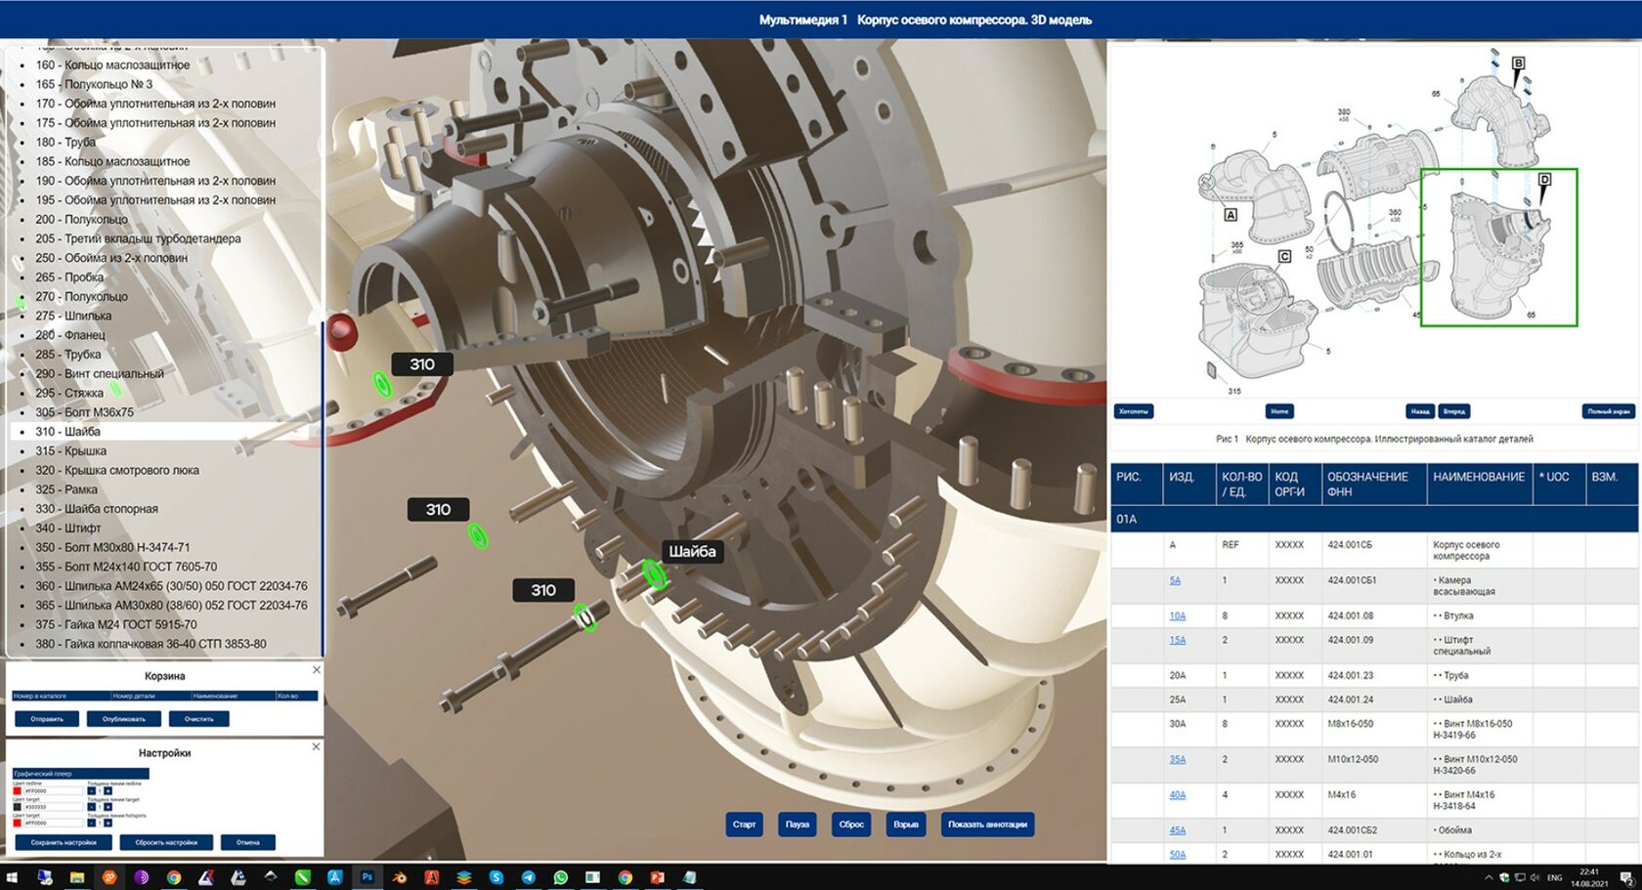Image resolution: width=1642 pixels, height=890 pixels.
Task: Open part link 5A in the table
Action: coord(1175,580)
